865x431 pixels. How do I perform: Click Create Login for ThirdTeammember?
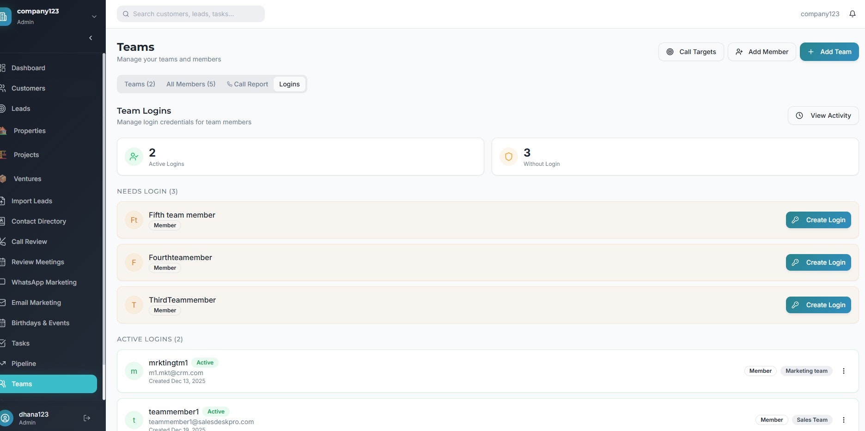coord(818,305)
